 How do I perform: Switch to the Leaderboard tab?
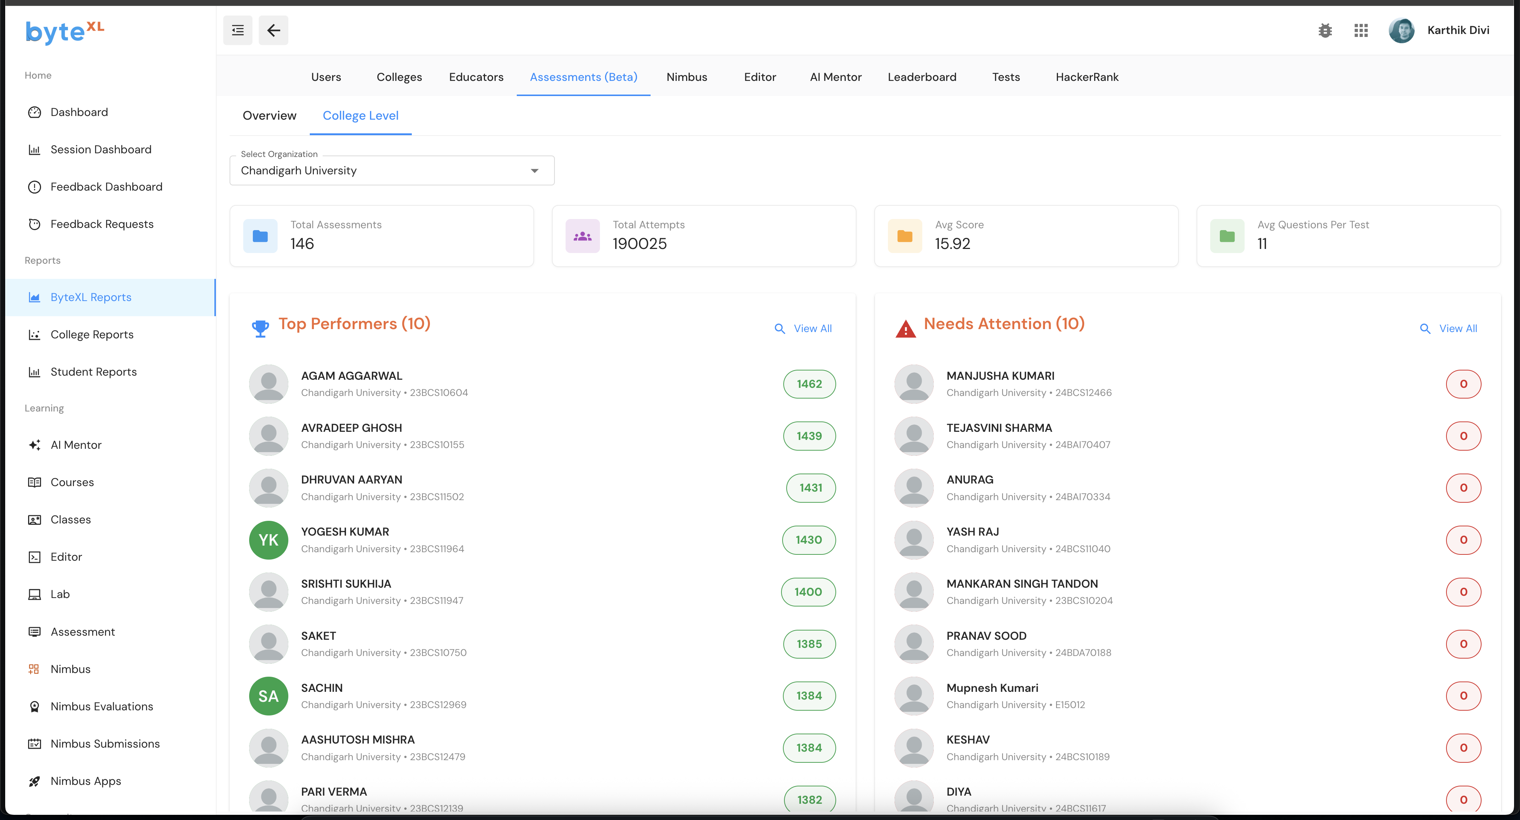[922, 77]
